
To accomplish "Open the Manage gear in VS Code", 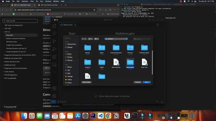I will click(x=54, y=96).
